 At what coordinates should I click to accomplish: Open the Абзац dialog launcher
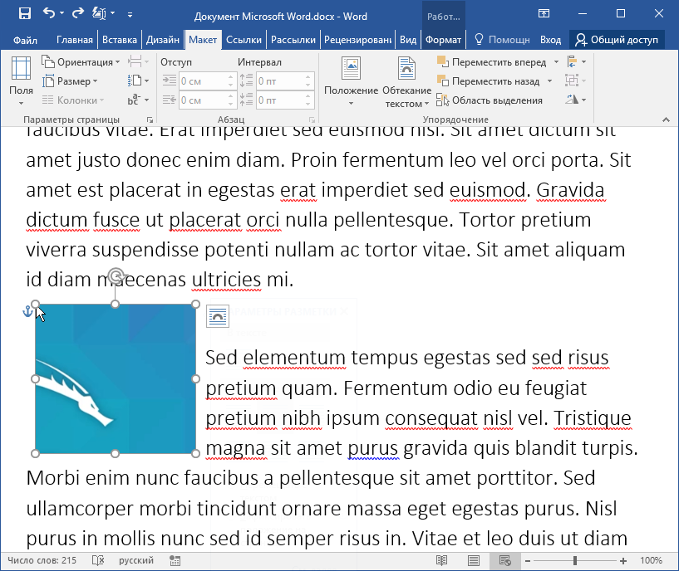[x=312, y=120]
